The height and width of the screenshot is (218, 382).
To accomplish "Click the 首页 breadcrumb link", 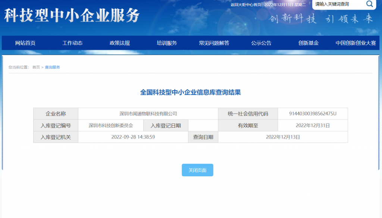I will tap(36, 67).
